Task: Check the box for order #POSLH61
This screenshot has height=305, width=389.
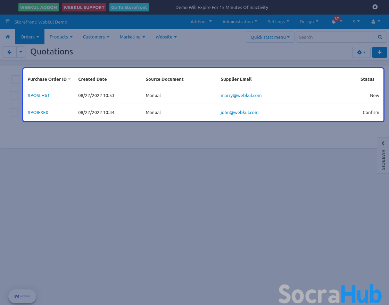Action: [14, 95]
